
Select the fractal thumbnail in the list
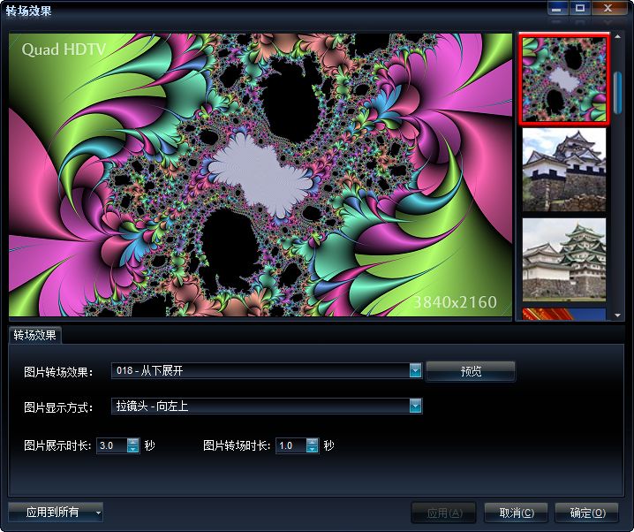(564, 79)
